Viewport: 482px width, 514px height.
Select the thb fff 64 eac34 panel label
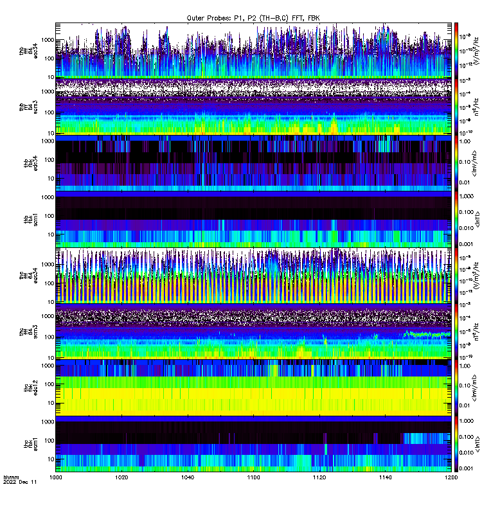pos(28,51)
